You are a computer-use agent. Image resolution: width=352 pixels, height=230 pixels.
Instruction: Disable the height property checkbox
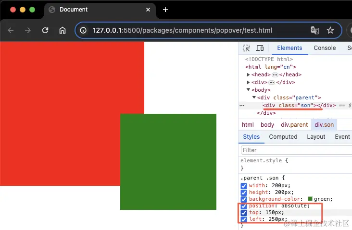[244, 193]
